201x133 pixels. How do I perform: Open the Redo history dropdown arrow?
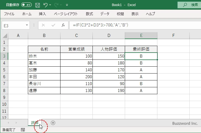[x=61, y=5]
